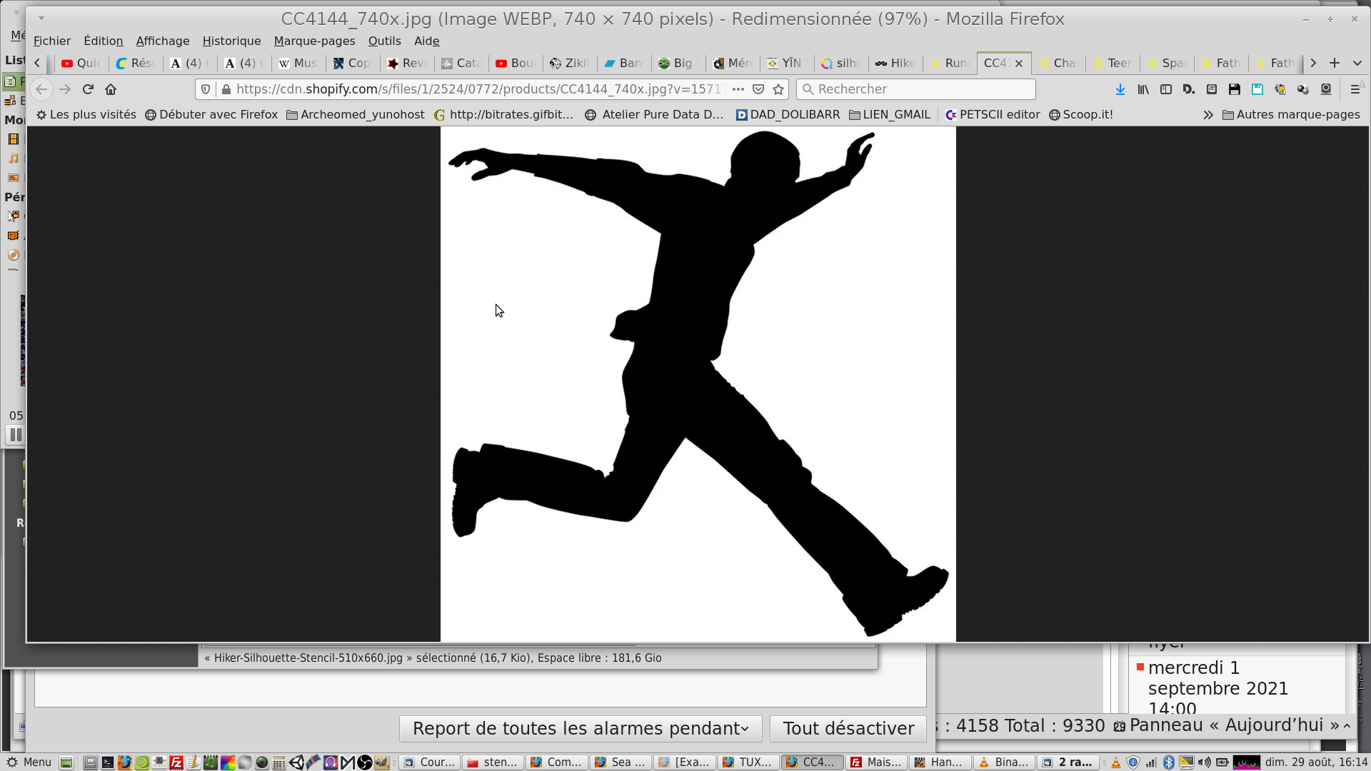Viewport: 1371px width, 771px height.
Task: Open the Library bookshelf icon
Action: coord(1143,89)
